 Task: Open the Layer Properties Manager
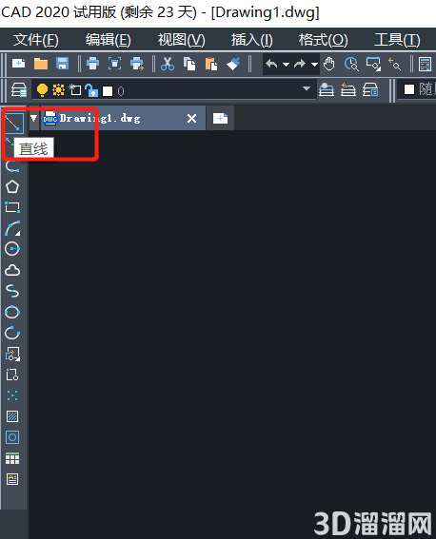[x=19, y=90]
